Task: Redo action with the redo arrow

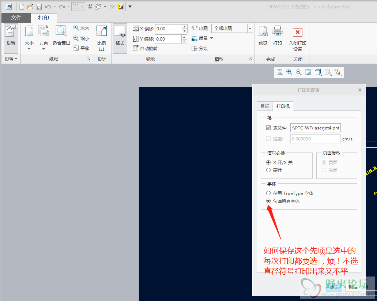Action: tap(62, 7)
